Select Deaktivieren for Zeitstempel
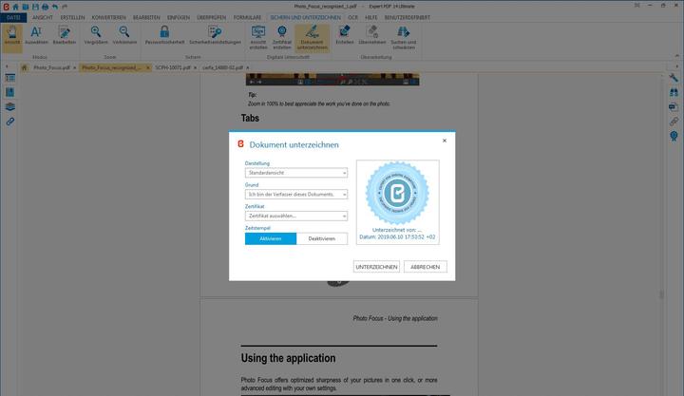Viewport: 684px width, 396px height. click(322, 238)
